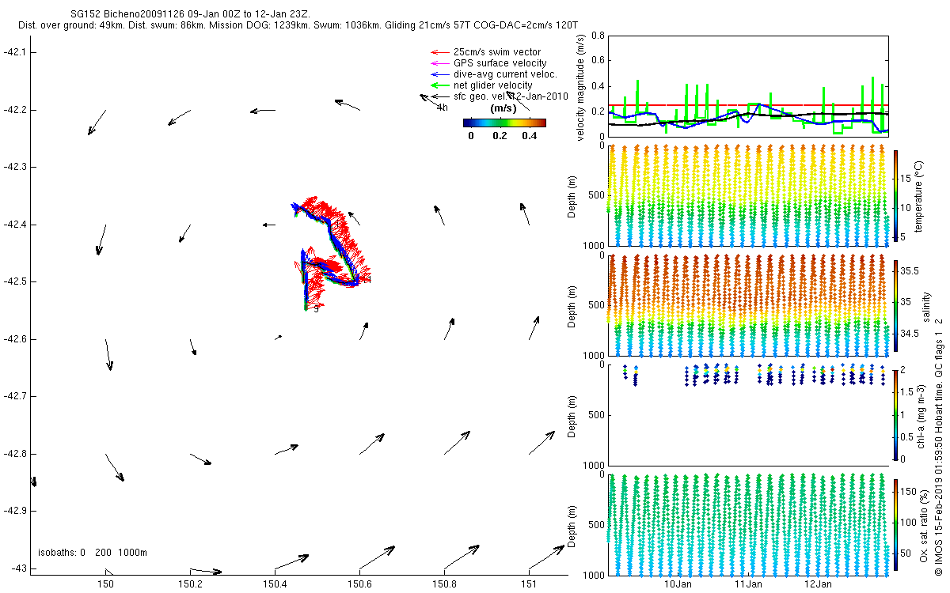Click 'Depth (m)' label of salinity panel

pyautogui.click(x=573, y=306)
